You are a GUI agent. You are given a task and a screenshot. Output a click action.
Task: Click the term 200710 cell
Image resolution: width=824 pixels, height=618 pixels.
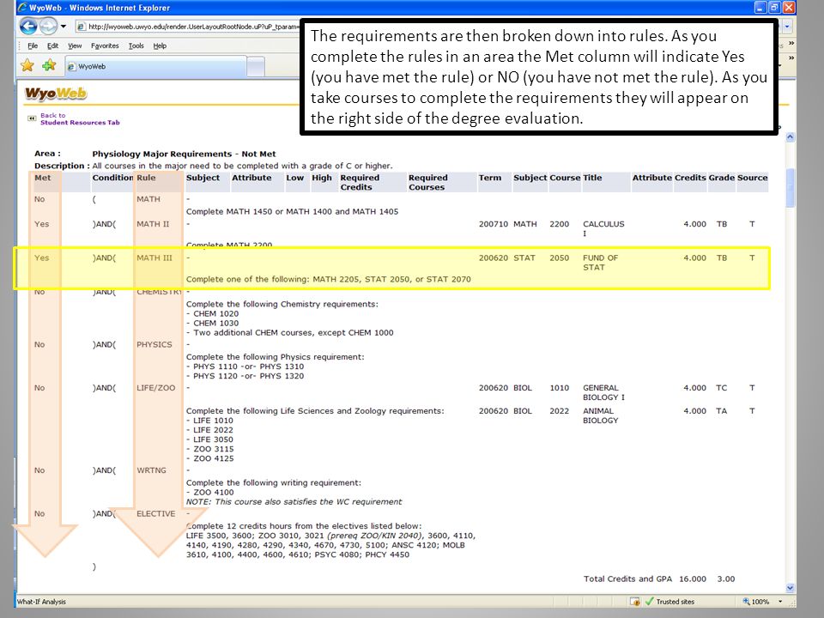(x=493, y=224)
